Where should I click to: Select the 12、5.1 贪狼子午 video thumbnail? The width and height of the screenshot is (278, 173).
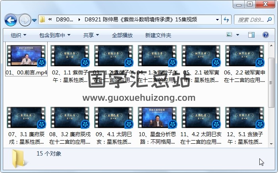click(245, 117)
